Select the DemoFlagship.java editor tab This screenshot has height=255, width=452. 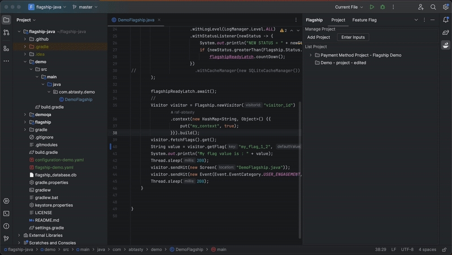136,20
